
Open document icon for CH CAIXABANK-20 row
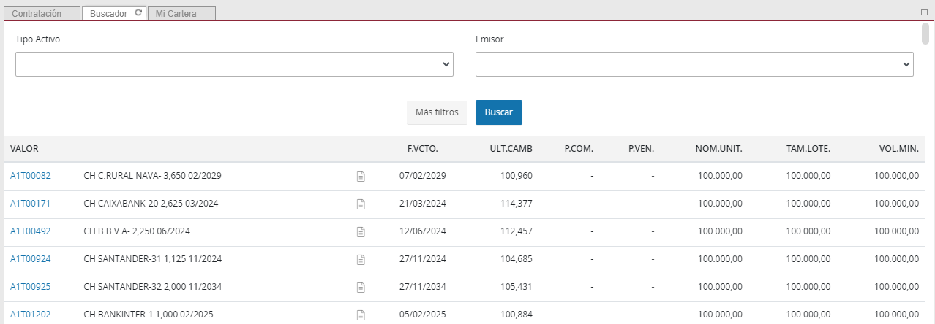[x=360, y=204]
